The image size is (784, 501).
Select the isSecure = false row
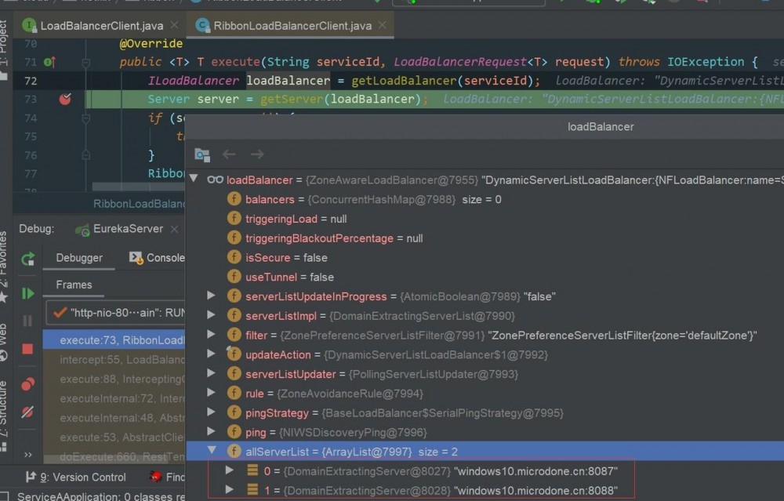[485, 258]
